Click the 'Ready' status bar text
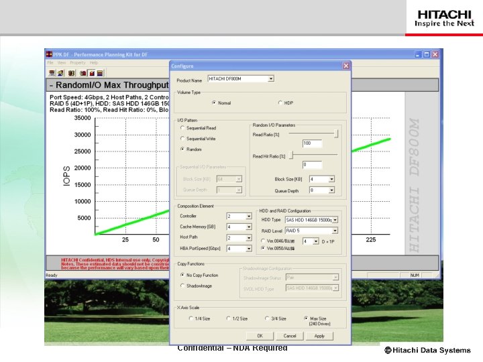 52,276
